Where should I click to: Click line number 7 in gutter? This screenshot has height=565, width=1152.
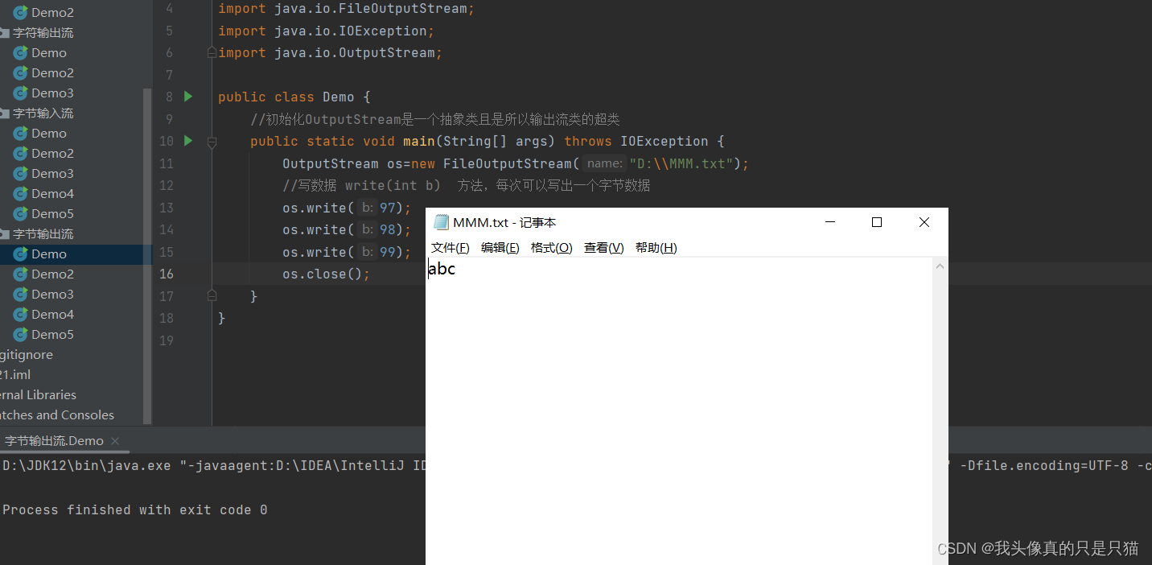click(169, 75)
